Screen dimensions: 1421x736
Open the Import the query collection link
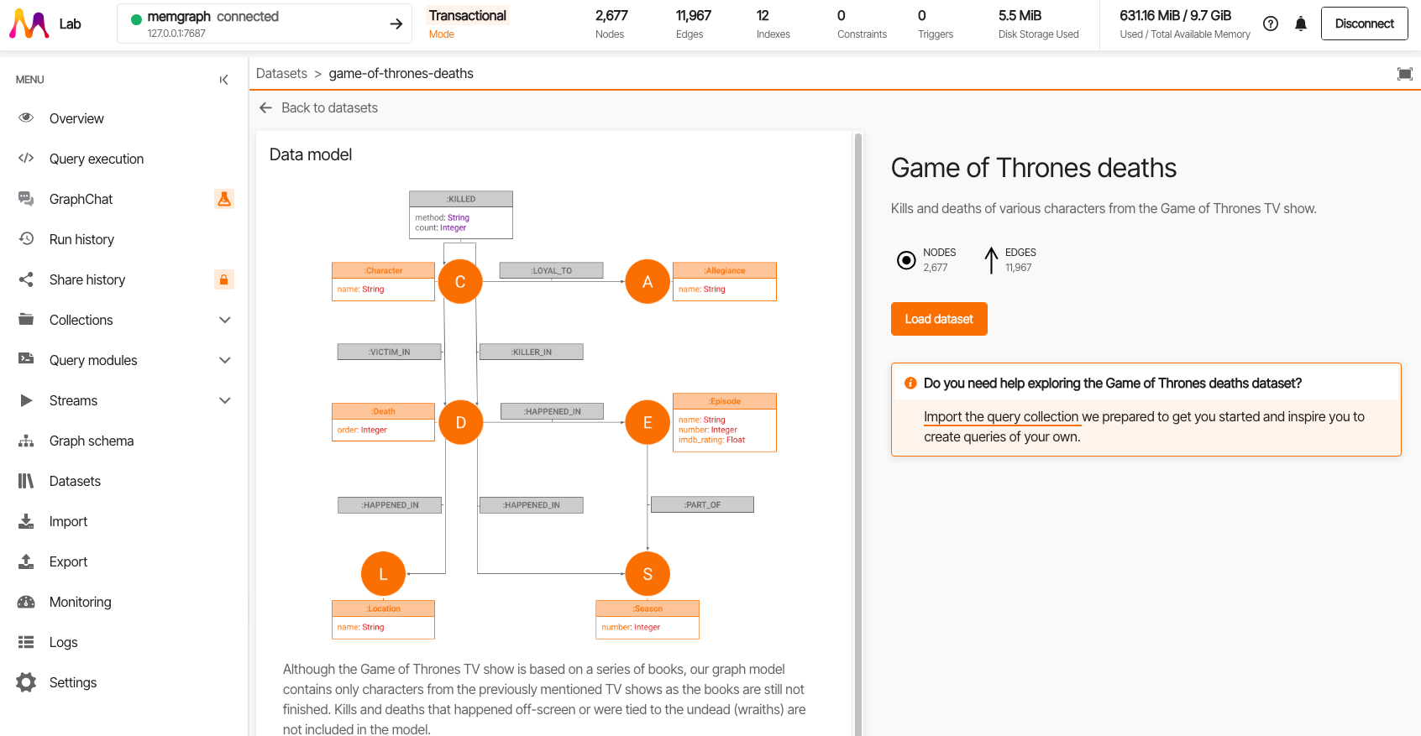[1001, 416]
